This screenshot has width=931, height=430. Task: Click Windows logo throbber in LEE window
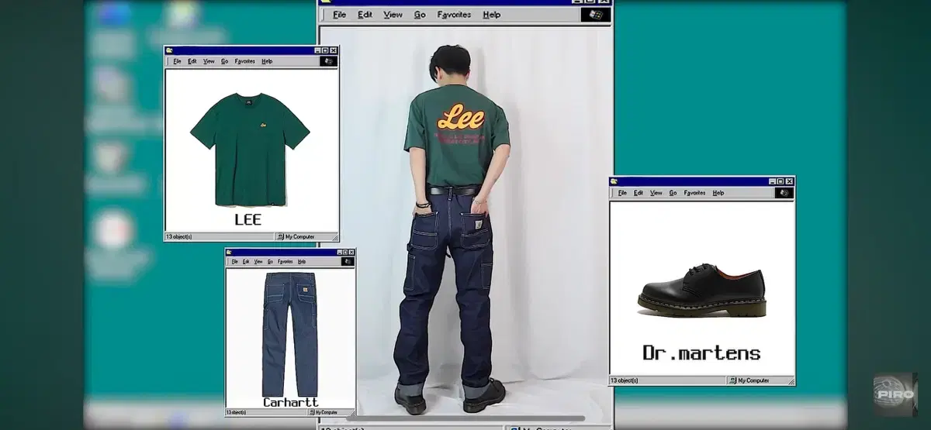(328, 61)
